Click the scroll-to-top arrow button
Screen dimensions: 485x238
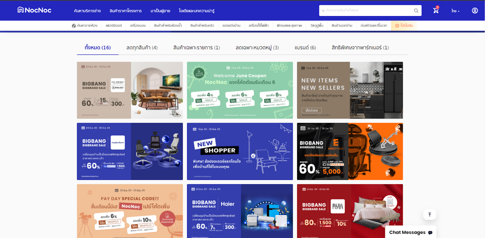pyautogui.click(x=430, y=214)
